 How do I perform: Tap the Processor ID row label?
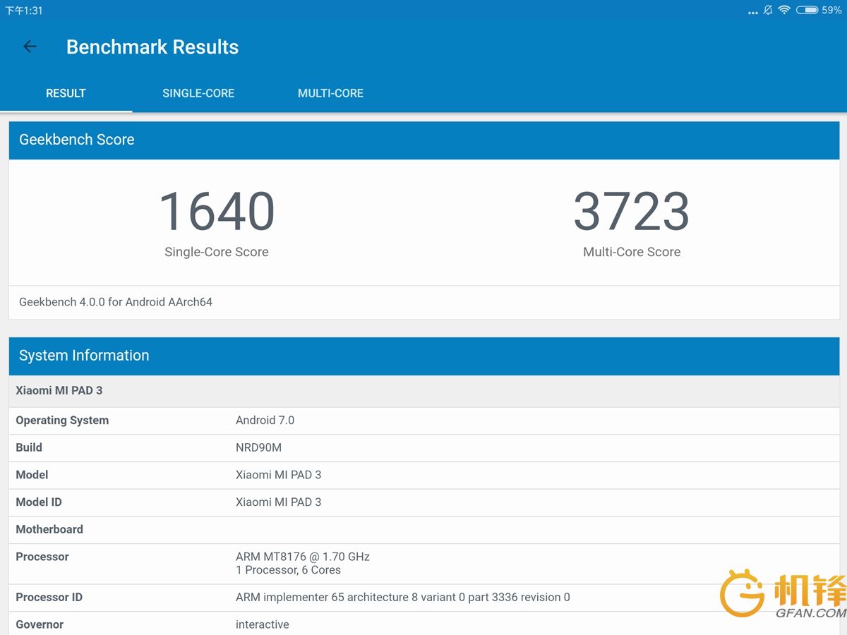pyautogui.click(x=49, y=597)
